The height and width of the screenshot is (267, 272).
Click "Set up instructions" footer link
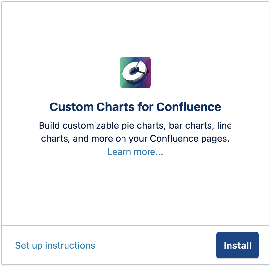pos(55,245)
